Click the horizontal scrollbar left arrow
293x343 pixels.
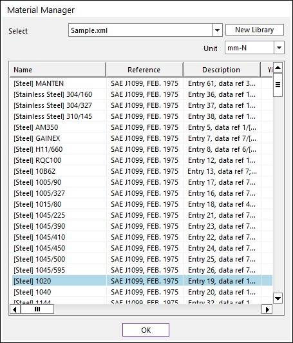15,309
